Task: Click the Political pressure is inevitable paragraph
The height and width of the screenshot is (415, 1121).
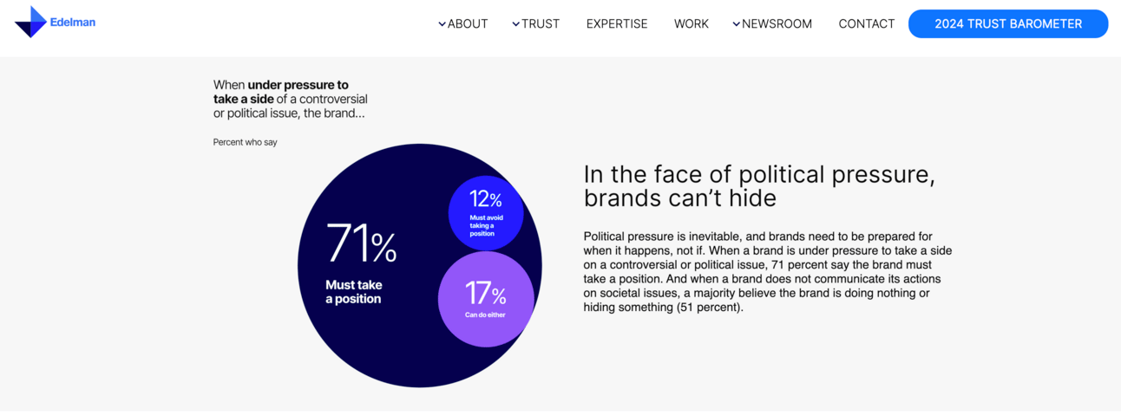Action: [767, 271]
